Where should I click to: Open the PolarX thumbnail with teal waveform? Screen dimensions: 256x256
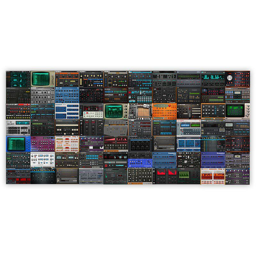(140, 95)
